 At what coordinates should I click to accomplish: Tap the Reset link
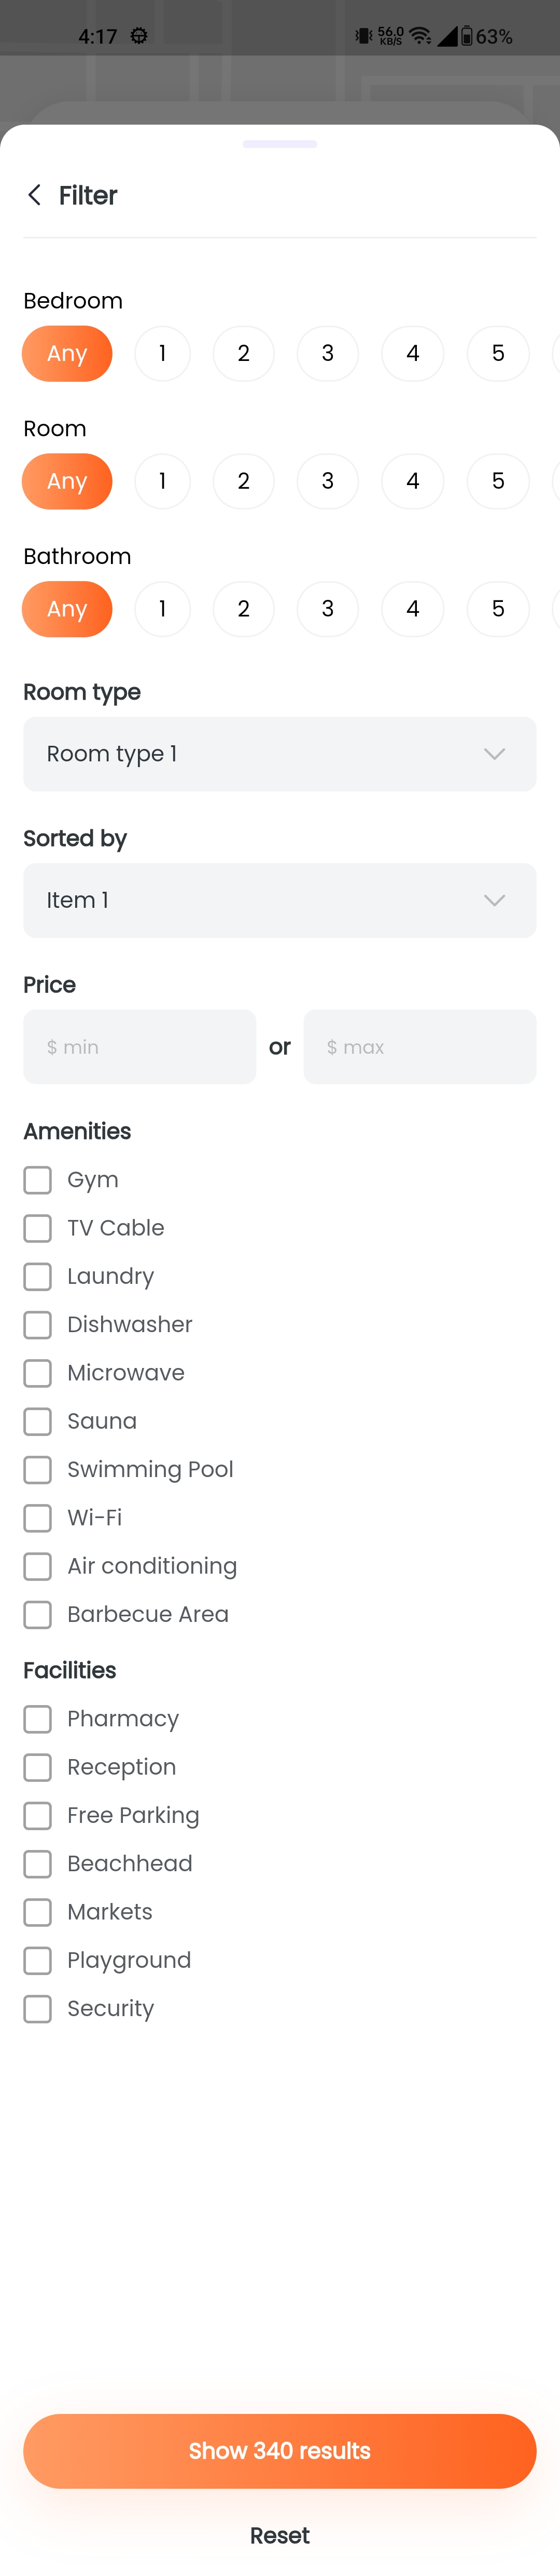point(279,2535)
